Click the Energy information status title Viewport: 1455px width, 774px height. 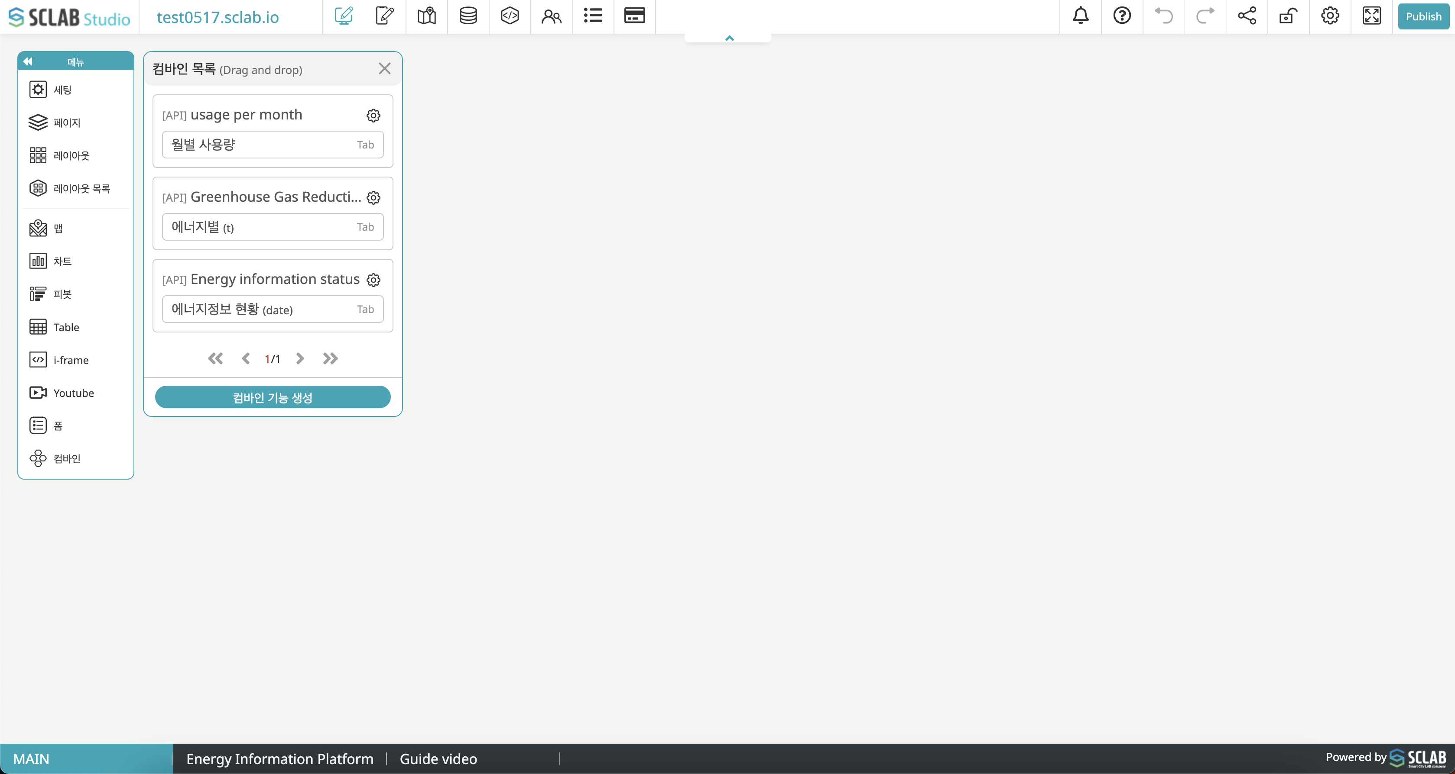[275, 279]
